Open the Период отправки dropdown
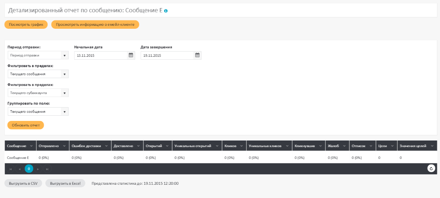The width and height of the screenshot is (440, 198). click(x=65, y=56)
